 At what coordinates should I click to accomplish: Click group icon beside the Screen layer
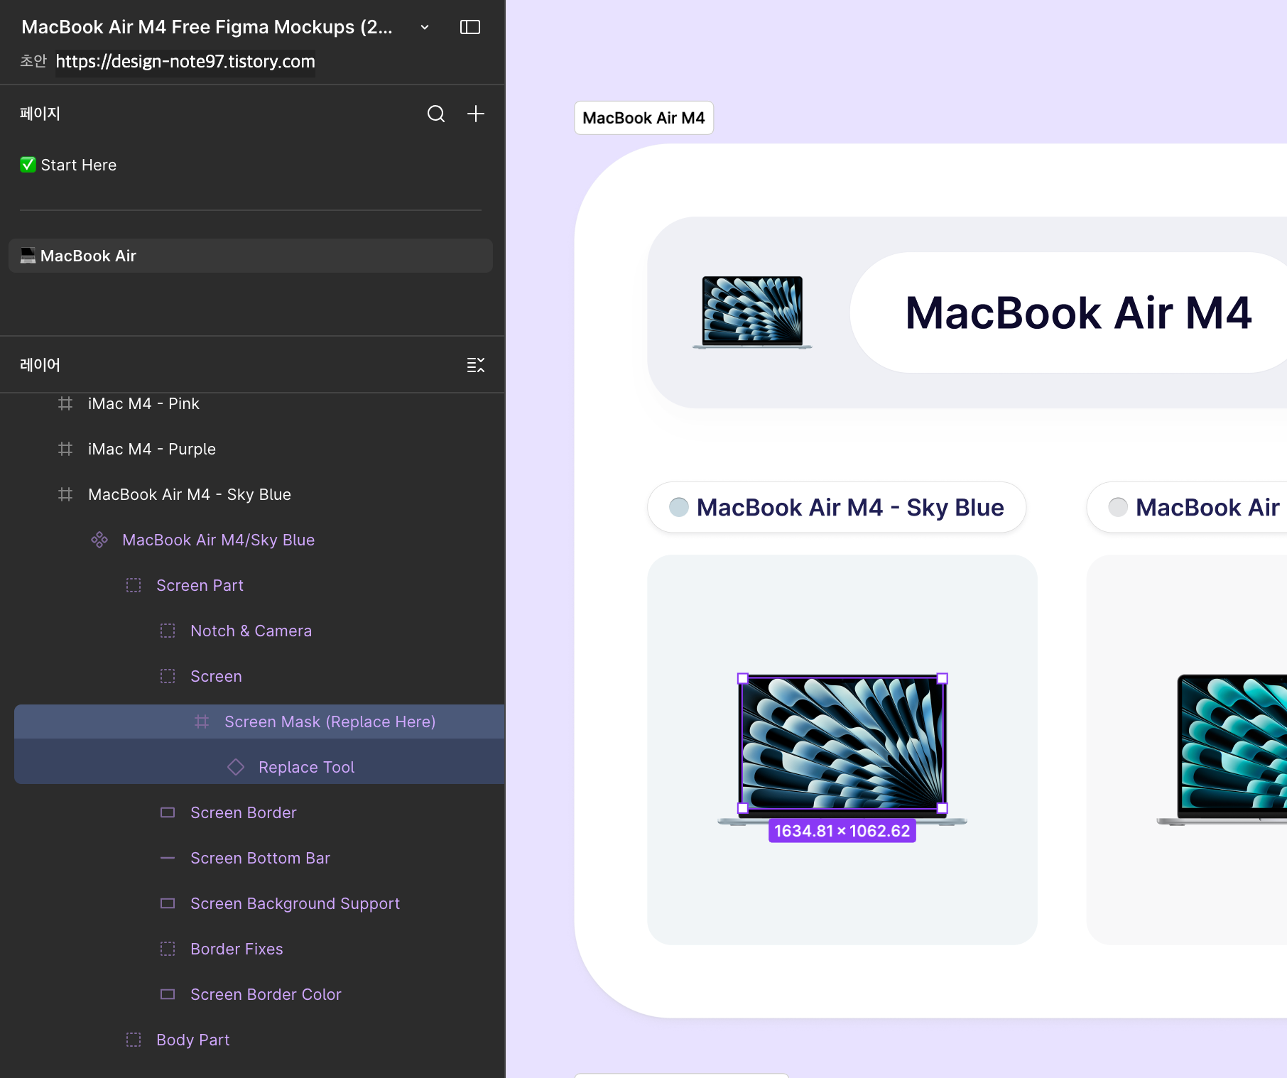[168, 676]
